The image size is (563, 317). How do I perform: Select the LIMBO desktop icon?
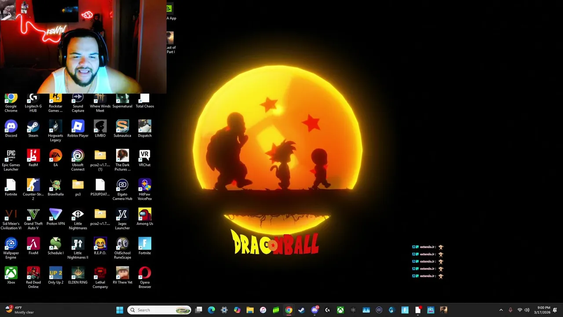pyautogui.click(x=100, y=129)
